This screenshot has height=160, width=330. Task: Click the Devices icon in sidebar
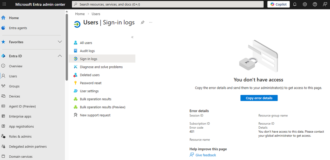coord(3,96)
